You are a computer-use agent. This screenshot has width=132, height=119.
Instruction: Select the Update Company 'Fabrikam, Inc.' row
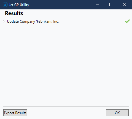pyautogui.click(x=66, y=21)
